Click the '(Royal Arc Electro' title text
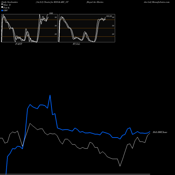175x175 pixels. [95, 2]
